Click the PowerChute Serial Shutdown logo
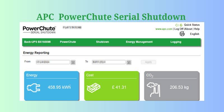Viewport: 224px width, 112px height. pos(39,30)
